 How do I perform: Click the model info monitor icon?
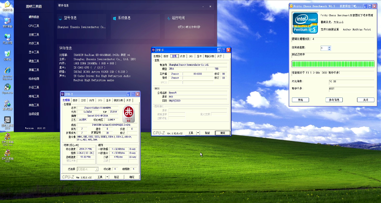point(60,18)
